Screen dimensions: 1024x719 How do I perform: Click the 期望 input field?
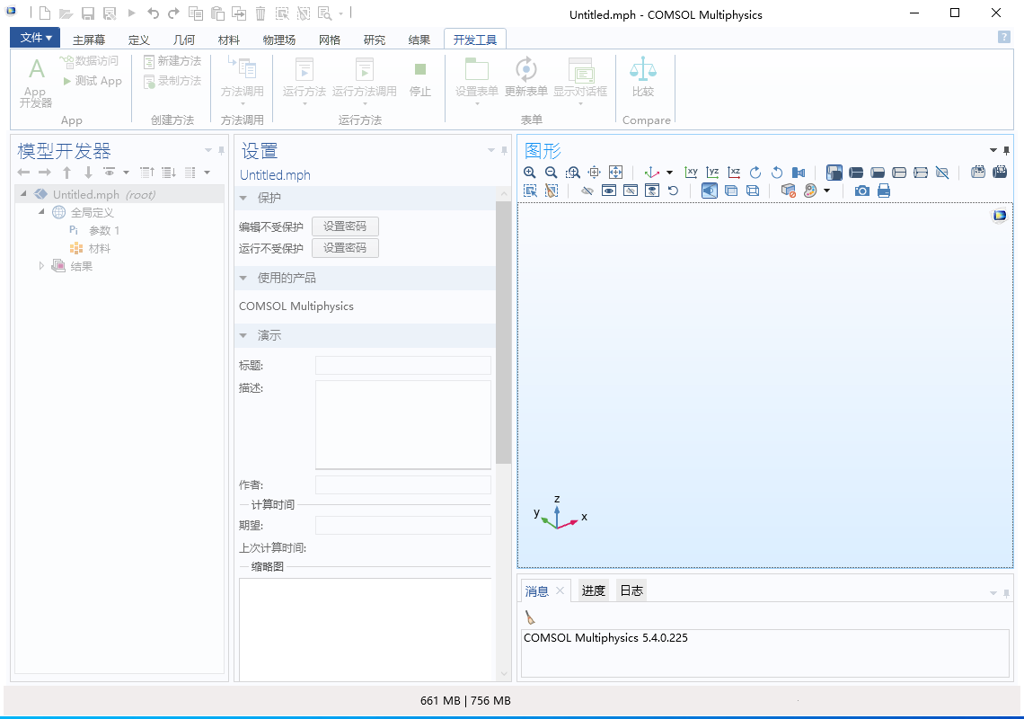click(x=403, y=526)
